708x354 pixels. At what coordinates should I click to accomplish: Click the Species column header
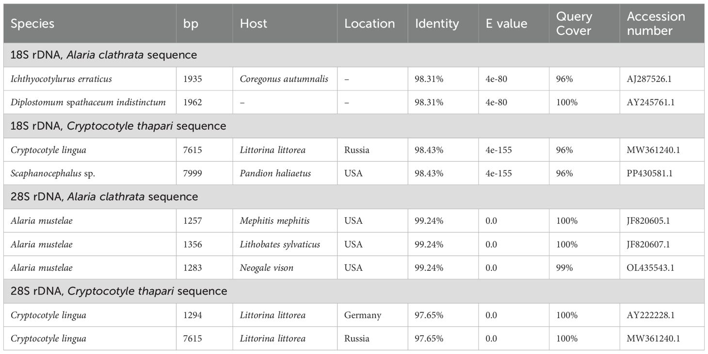click(32, 24)
